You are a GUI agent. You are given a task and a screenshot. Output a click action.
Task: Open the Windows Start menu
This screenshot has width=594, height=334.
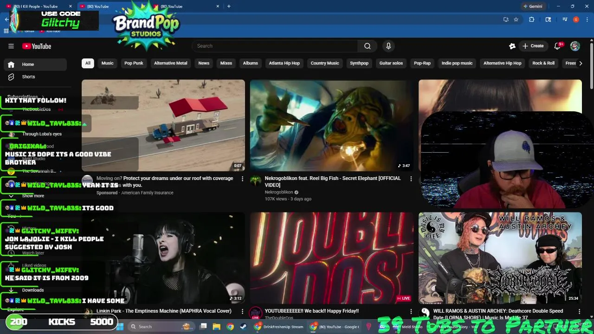tap(120, 327)
